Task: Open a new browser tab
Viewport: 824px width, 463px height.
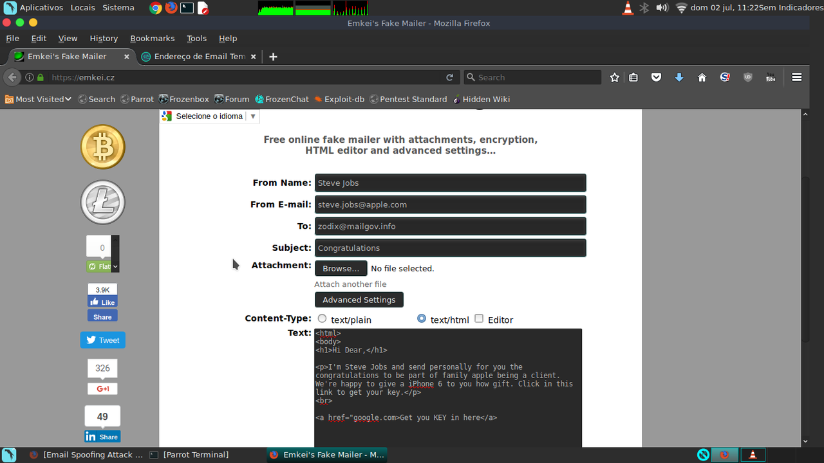Action: coord(273,57)
